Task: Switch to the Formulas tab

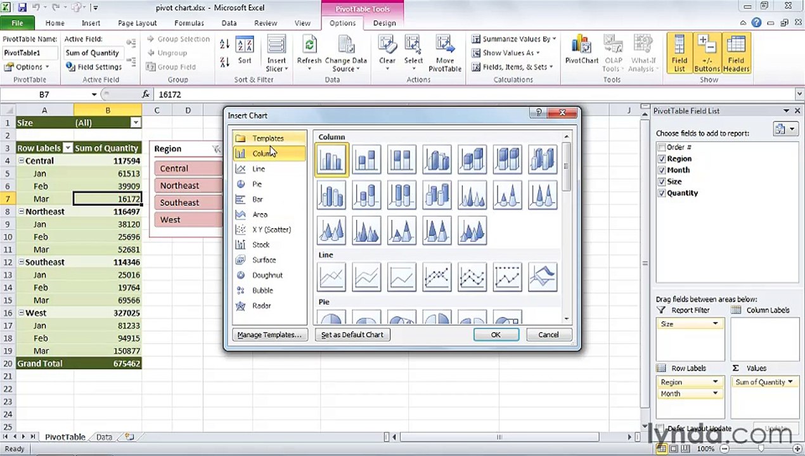Action: coord(189,23)
